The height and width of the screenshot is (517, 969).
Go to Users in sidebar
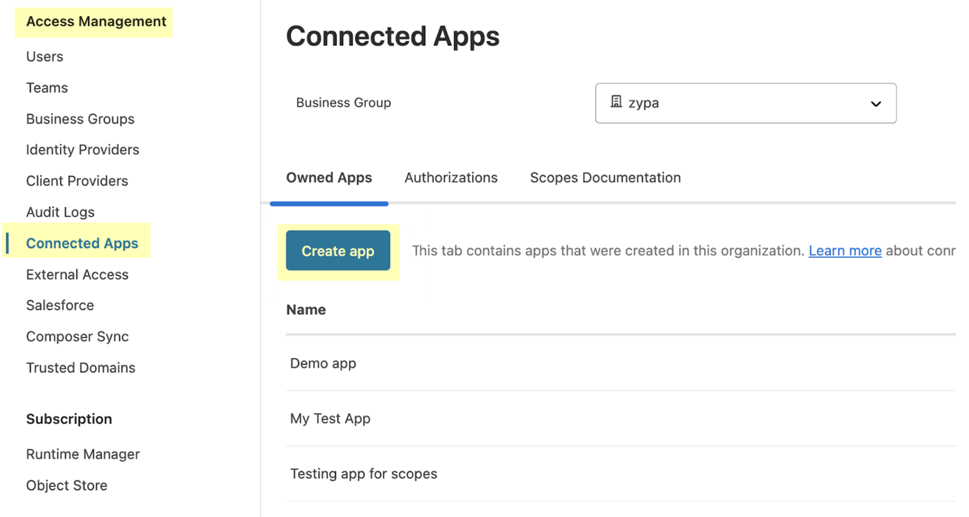click(x=45, y=57)
